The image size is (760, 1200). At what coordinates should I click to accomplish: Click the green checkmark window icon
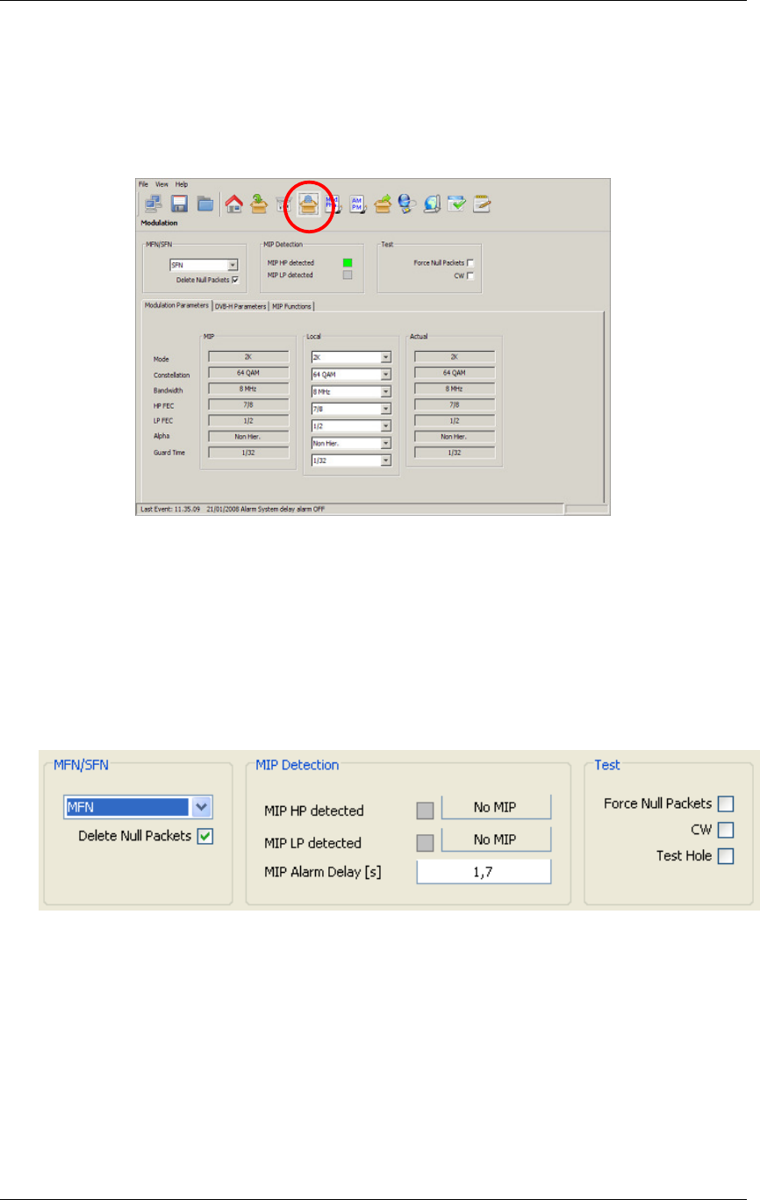click(x=457, y=204)
